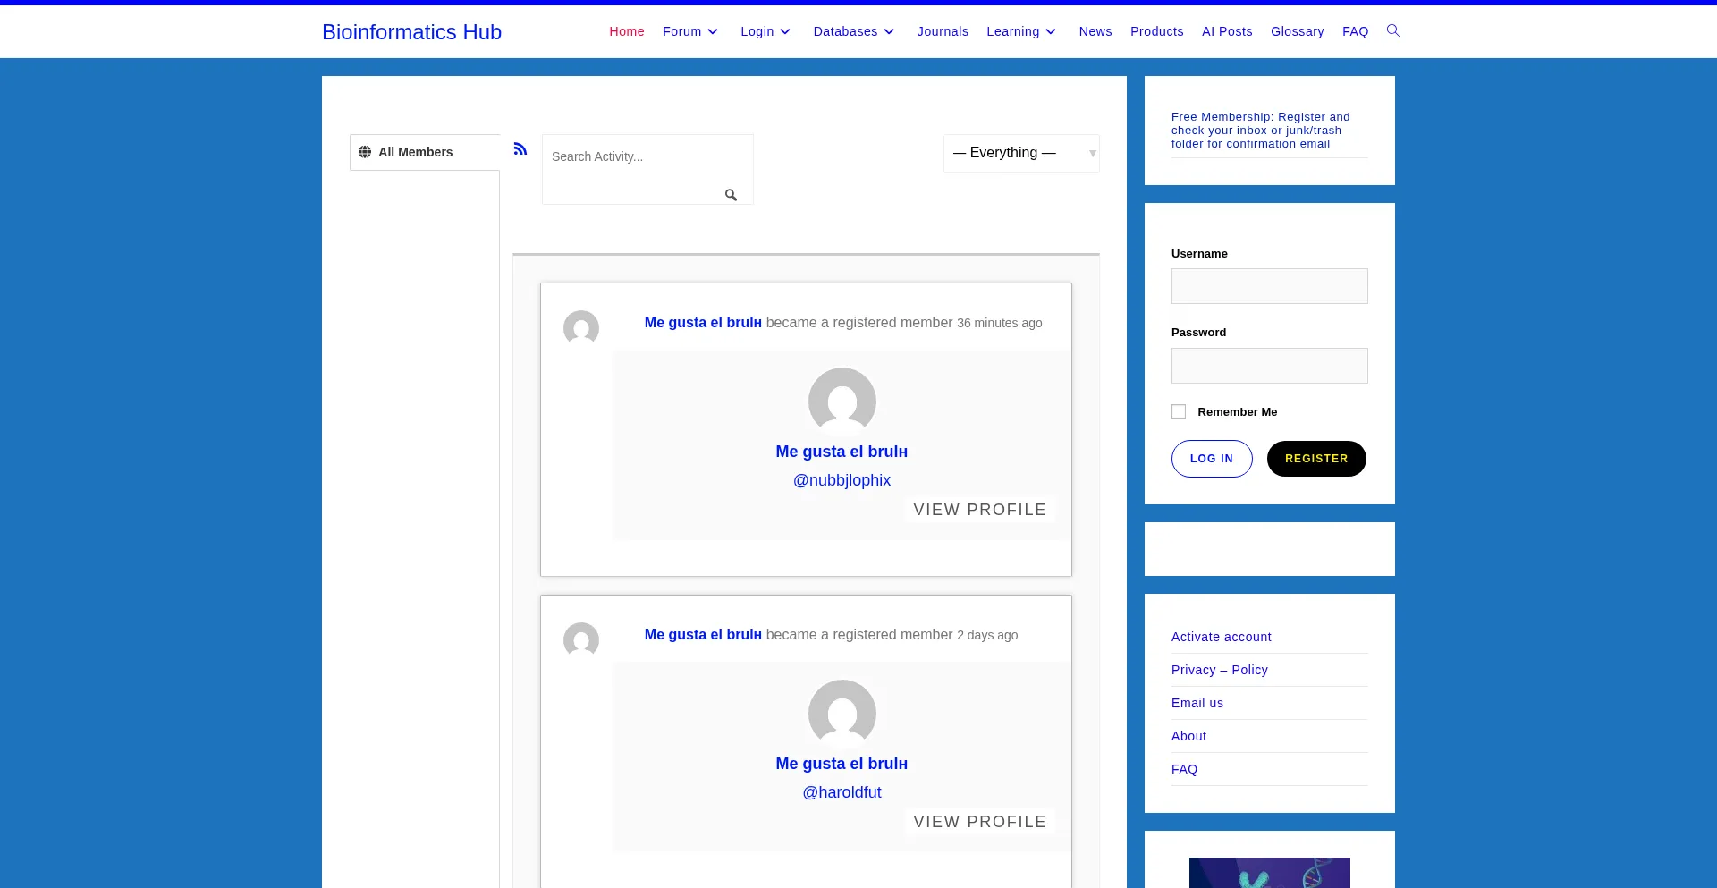Viewport: 1717px width, 888px height.
Task: Click member name in 36 minutes ago activity
Action: click(703, 323)
